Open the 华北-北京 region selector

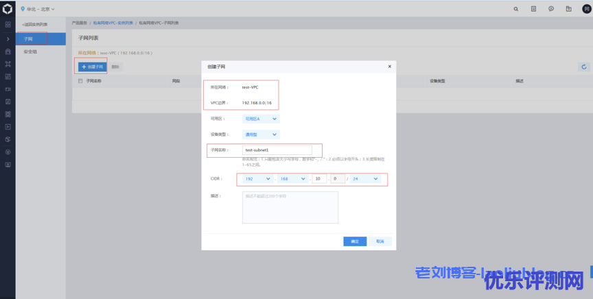38,9
